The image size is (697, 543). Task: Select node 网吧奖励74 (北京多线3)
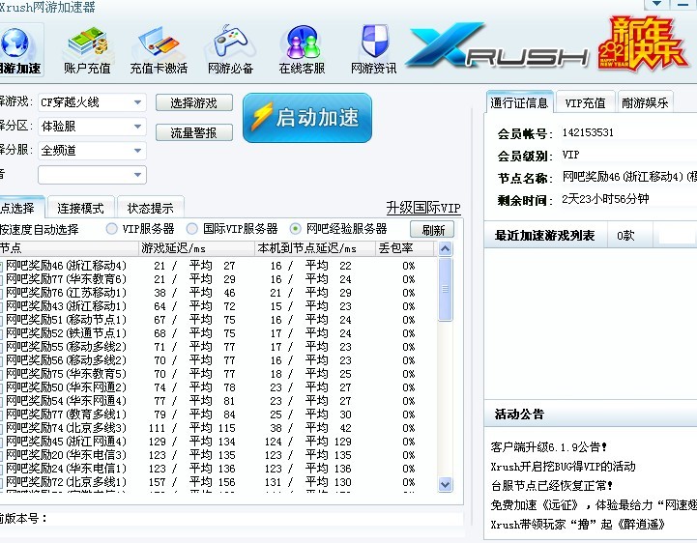(x=66, y=428)
